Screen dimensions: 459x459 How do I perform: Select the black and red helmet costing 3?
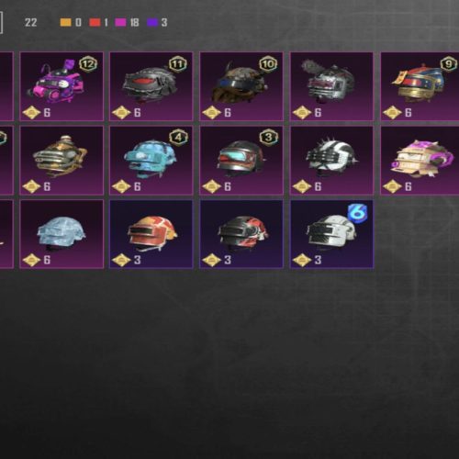[241, 234]
